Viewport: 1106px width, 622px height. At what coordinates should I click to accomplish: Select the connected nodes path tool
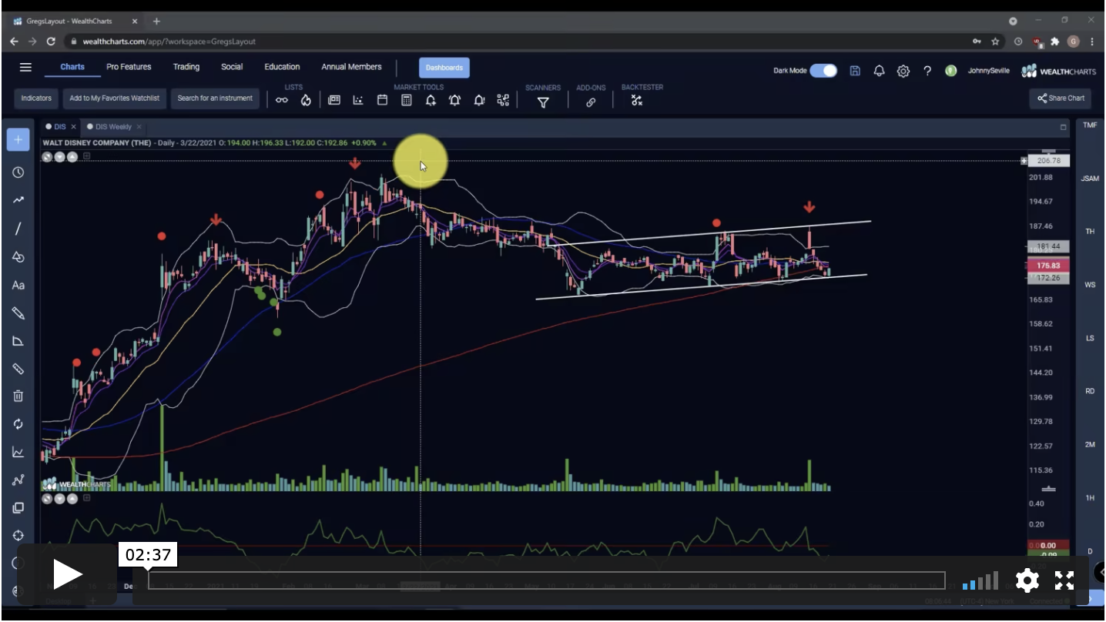point(18,480)
